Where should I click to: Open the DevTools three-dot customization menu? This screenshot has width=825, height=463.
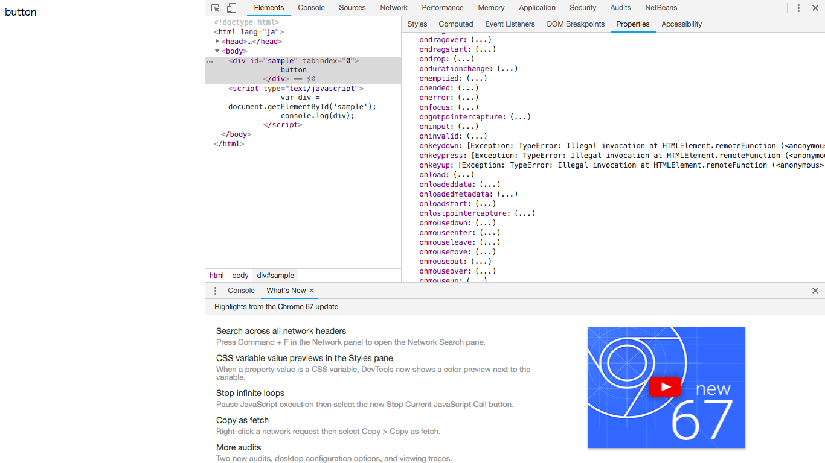click(x=798, y=7)
